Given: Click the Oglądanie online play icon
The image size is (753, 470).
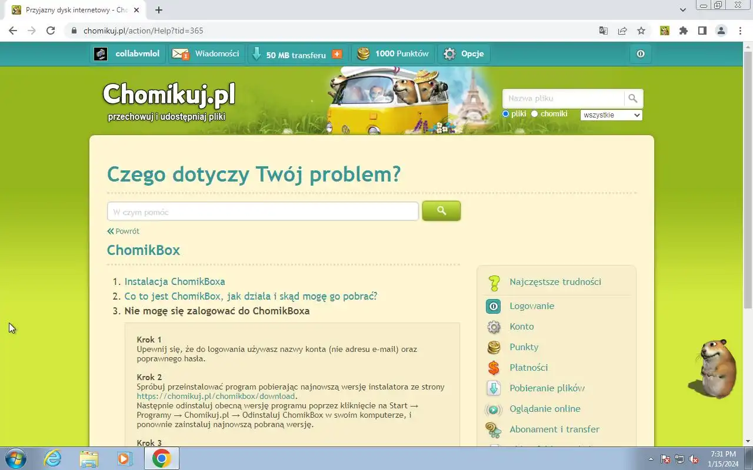Looking at the screenshot, I should point(493,409).
